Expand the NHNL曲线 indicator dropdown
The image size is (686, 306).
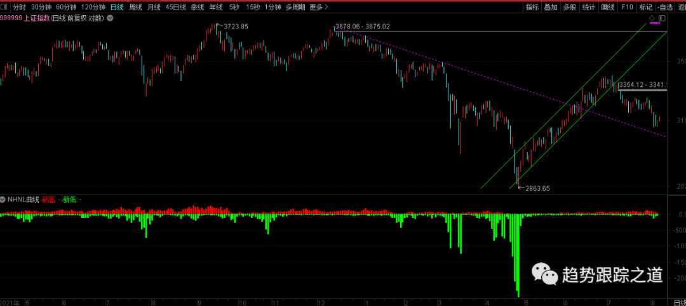(x=3, y=199)
